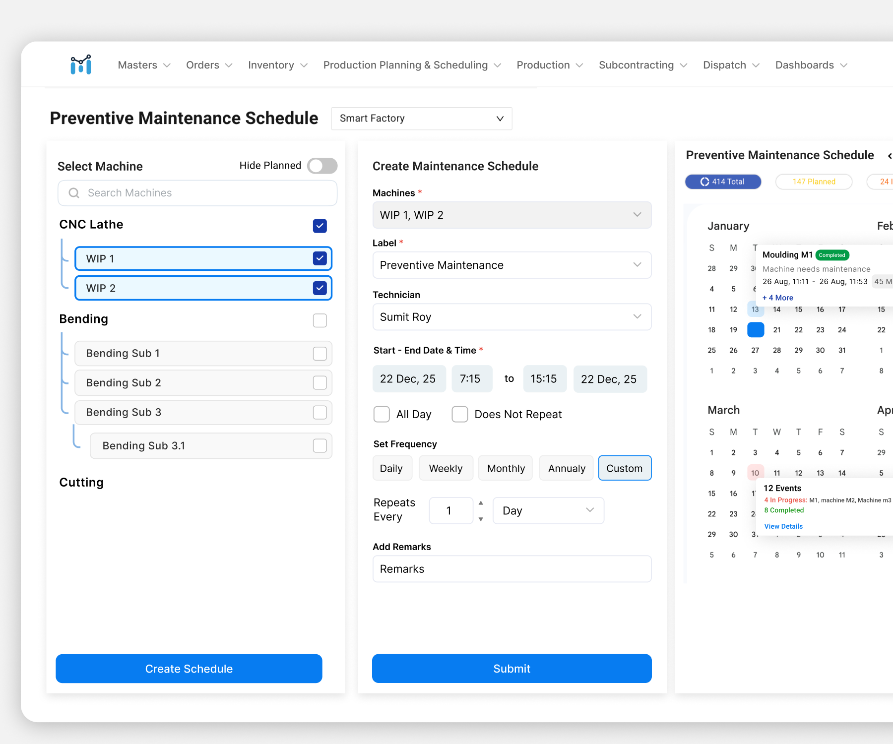The image size is (893, 744).
Task: Increase Repeats Every value with up arrow
Action: click(481, 503)
